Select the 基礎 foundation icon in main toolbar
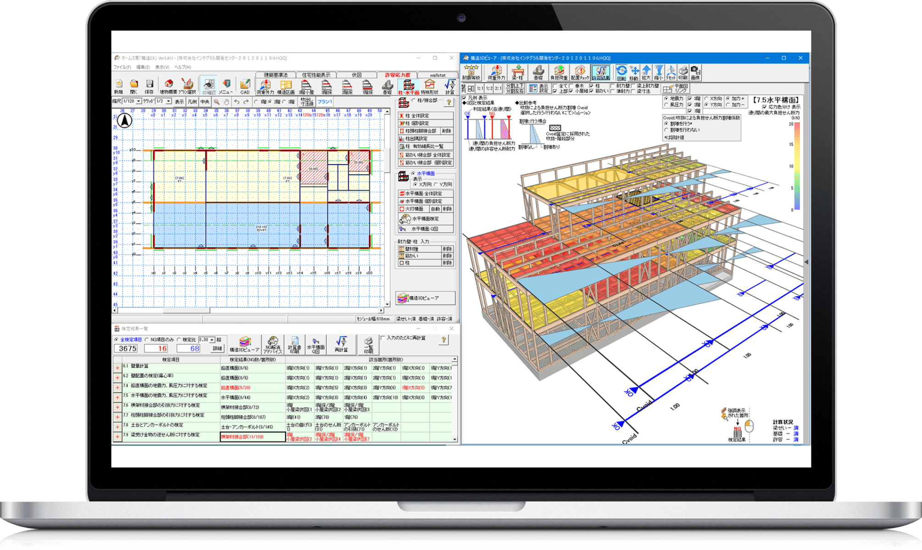 point(387,86)
